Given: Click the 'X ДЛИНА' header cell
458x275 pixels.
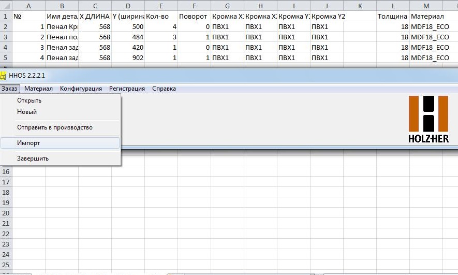Looking at the screenshot, I should (95, 17).
